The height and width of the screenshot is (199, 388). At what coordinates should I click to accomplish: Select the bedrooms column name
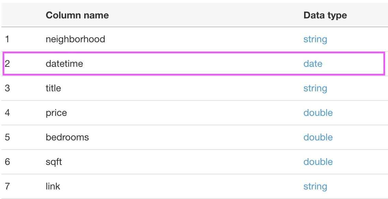coord(67,137)
